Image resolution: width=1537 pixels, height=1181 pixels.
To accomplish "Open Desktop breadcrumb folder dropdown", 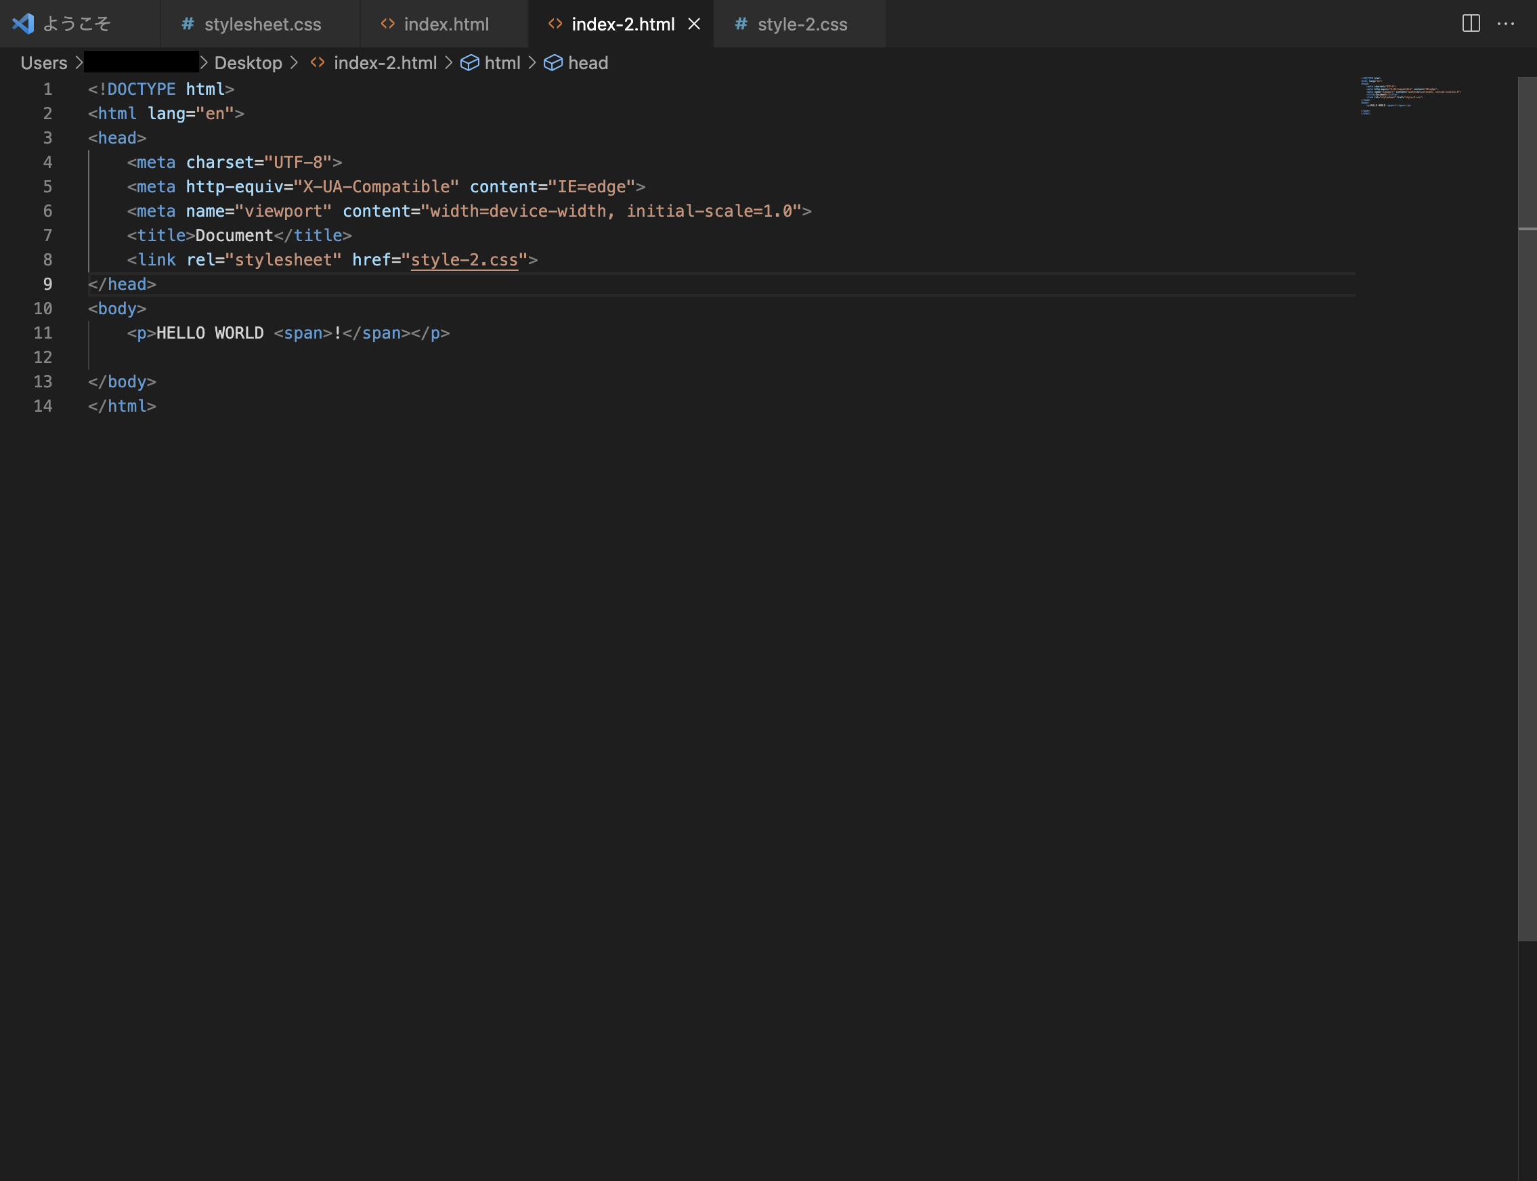I will [248, 63].
